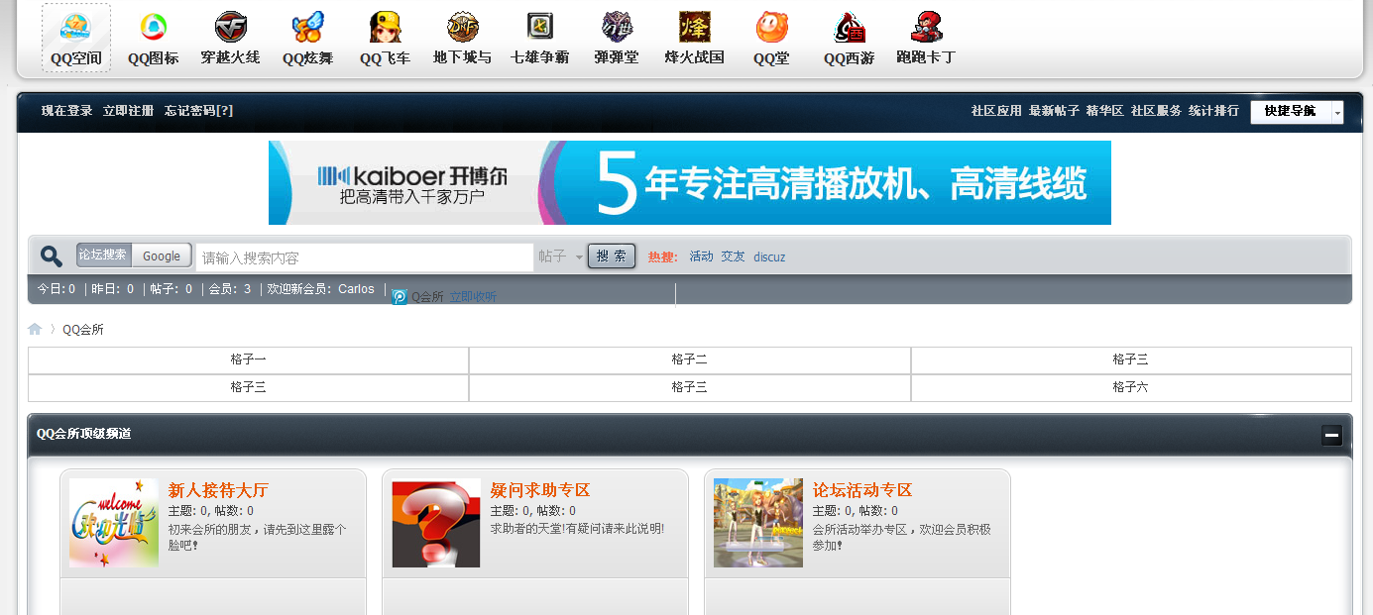Go home via breadcrumb house icon

(35, 329)
